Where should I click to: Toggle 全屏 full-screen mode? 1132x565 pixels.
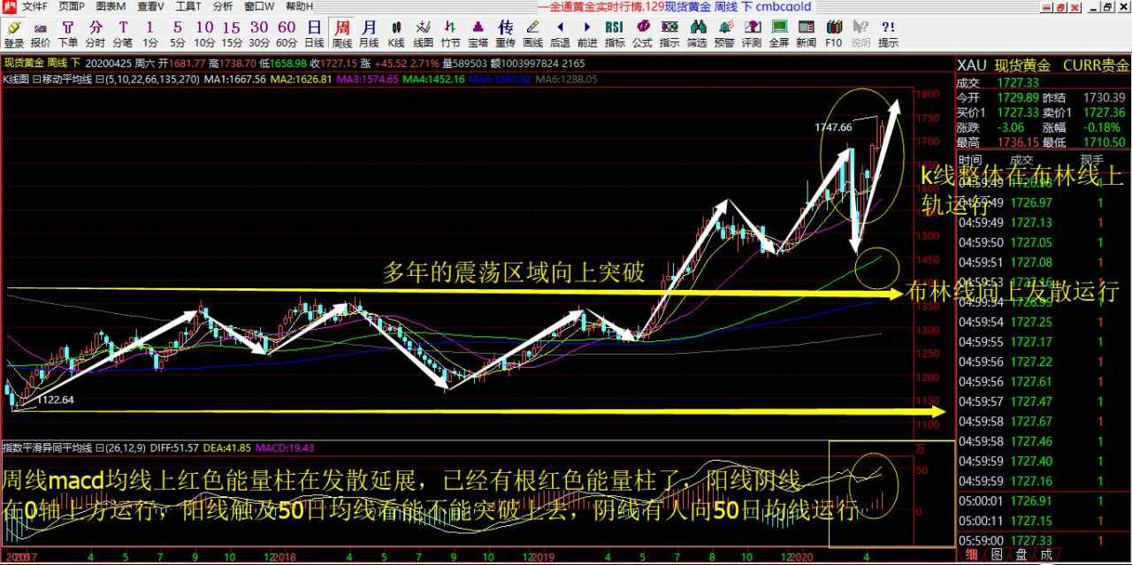pos(779,34)
